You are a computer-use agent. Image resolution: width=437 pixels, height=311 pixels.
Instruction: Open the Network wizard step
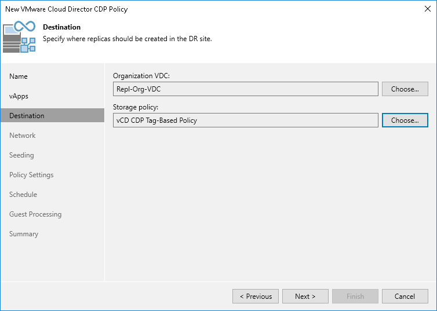coord(22,136)
